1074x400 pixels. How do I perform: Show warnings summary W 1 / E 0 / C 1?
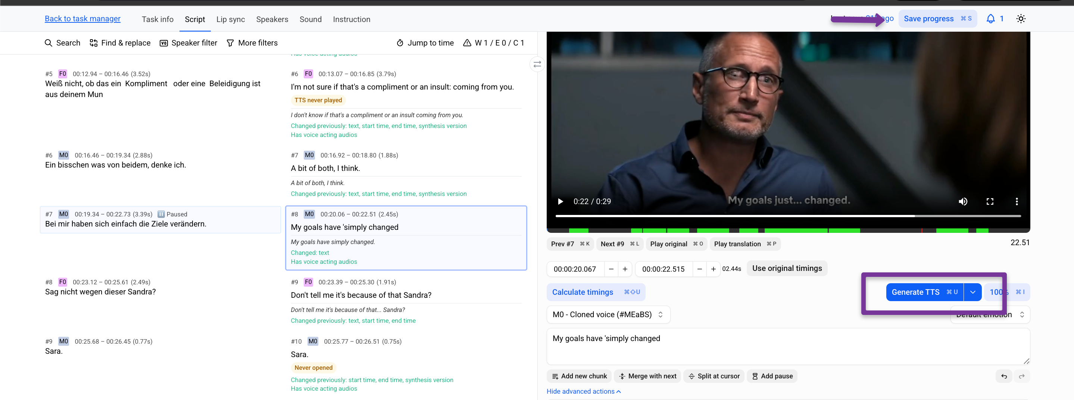[x=494, y=43]
